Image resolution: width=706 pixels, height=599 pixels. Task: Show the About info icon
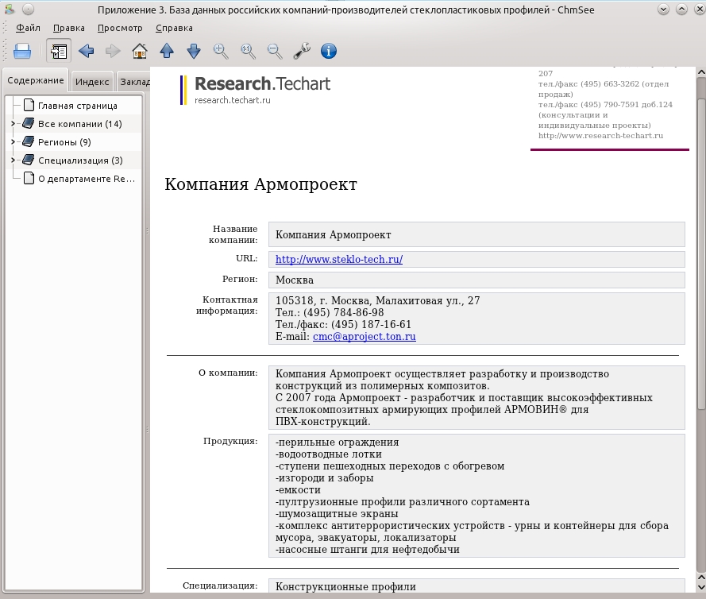(x=329, y=51)
